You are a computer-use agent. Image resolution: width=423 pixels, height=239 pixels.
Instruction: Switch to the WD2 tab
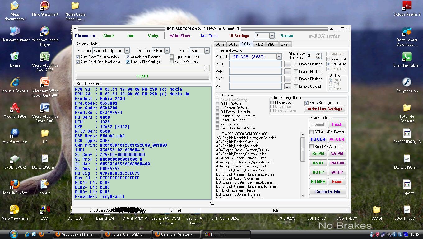[259, 45]
